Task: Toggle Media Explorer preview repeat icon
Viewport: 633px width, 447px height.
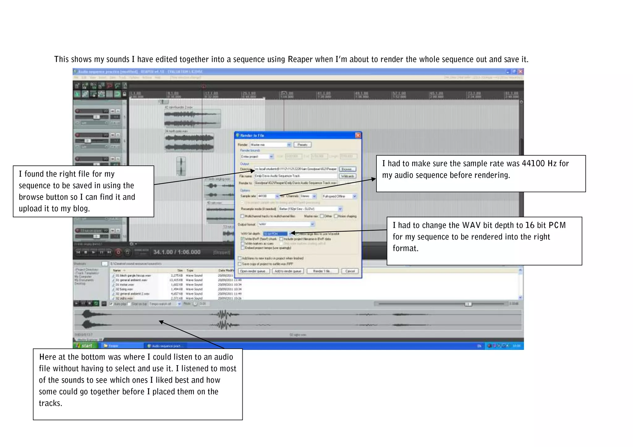Action: tap(96, 304)
